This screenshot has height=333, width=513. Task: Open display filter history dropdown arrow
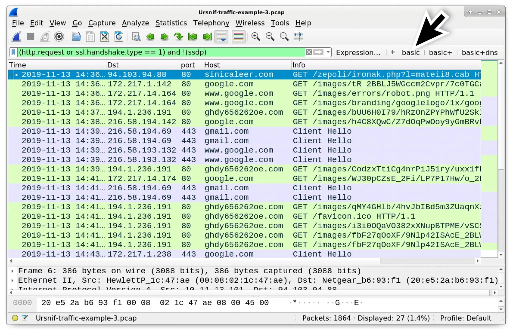(328, 52)
